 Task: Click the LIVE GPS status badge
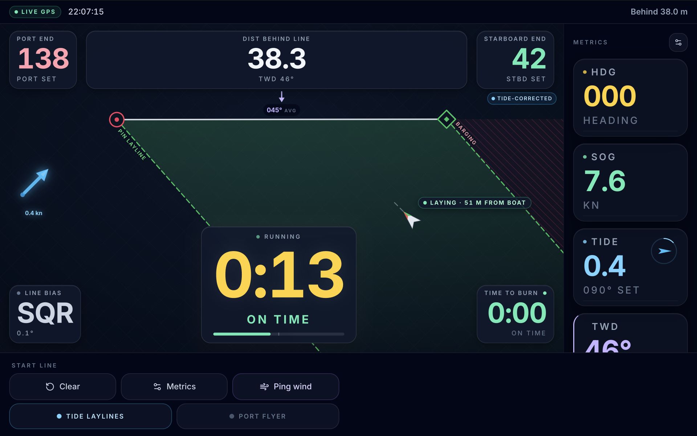[x=35, y=12]
